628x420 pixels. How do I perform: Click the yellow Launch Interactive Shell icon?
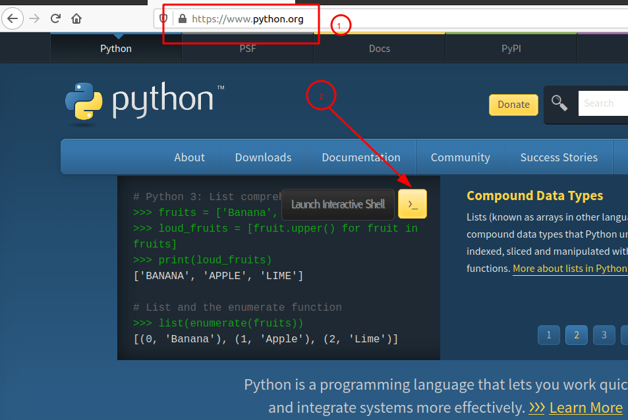(x=413, y=204)
